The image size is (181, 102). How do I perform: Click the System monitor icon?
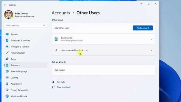7,34
